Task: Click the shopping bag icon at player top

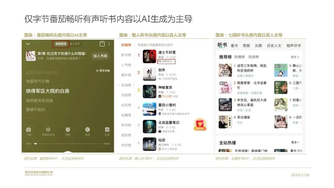Action: 102,44
